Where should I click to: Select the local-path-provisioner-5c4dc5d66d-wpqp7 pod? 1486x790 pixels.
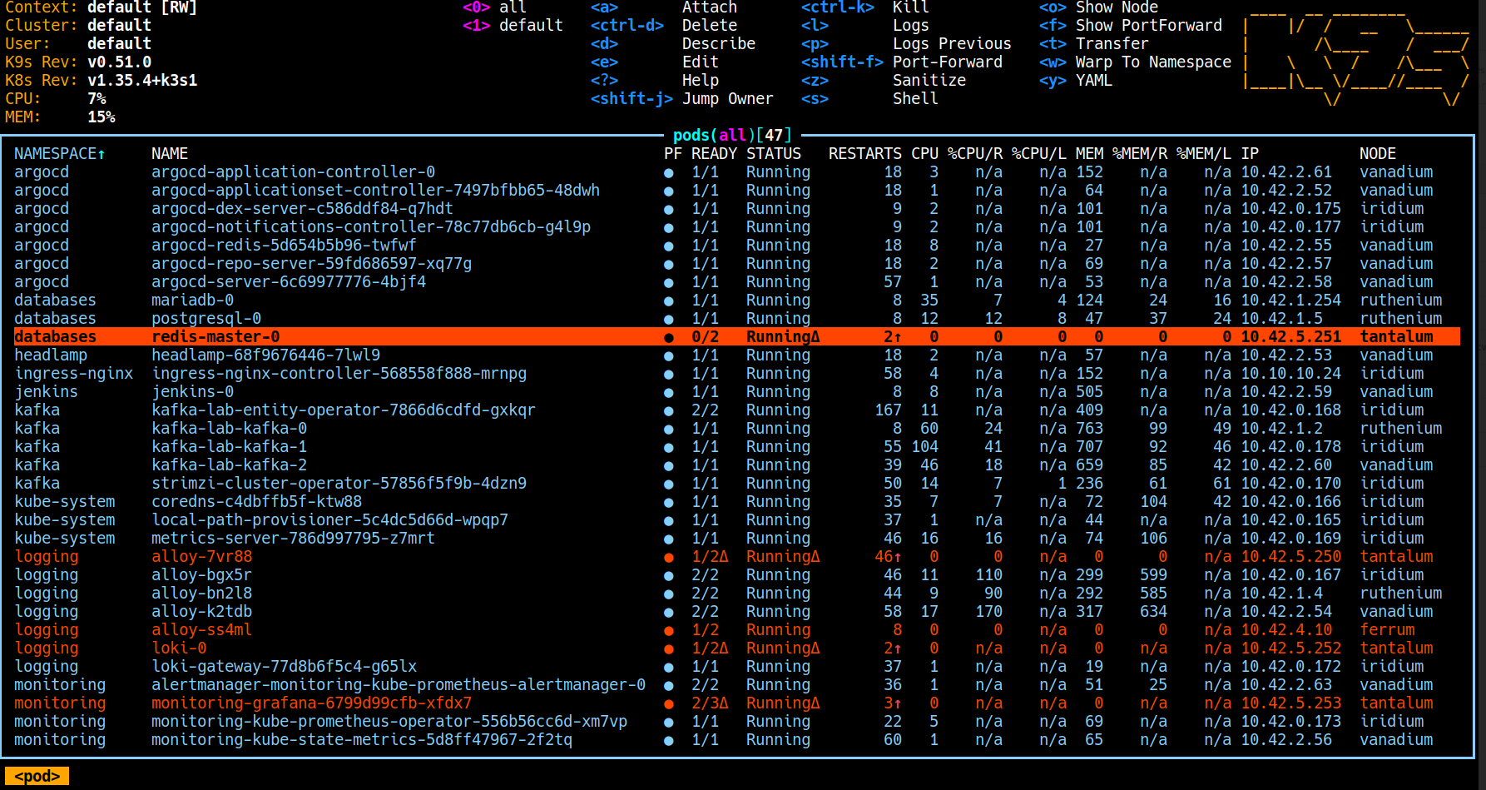329,520
